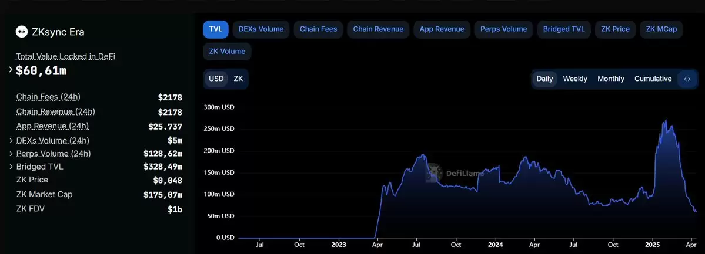Show the Perps Volume chart series

(503, 29)
